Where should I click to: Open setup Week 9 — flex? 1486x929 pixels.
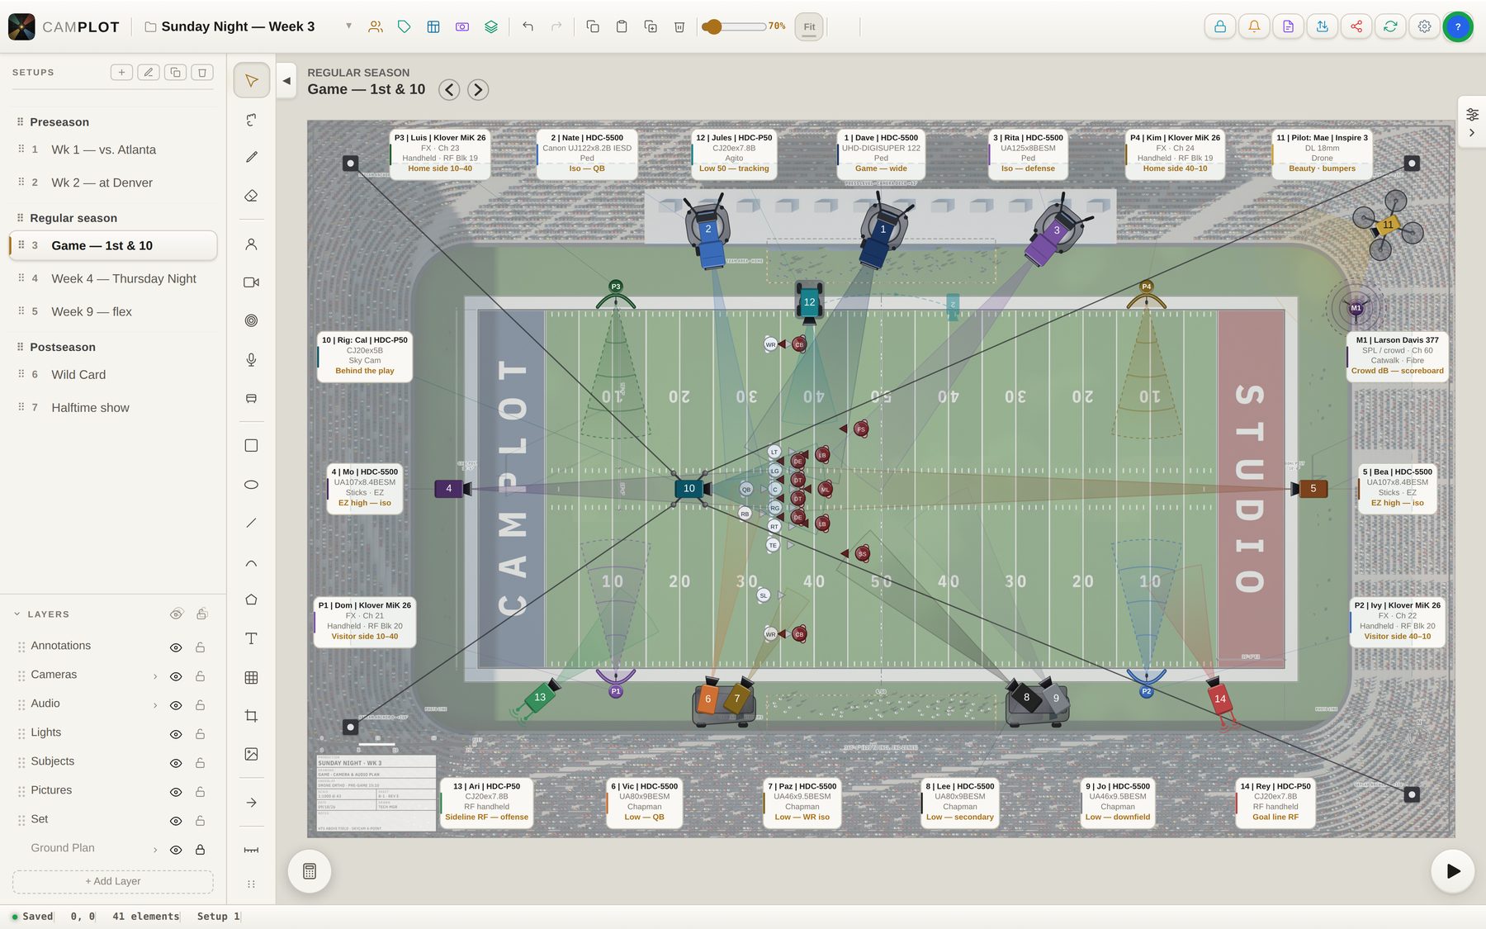(x=113, y=311)
